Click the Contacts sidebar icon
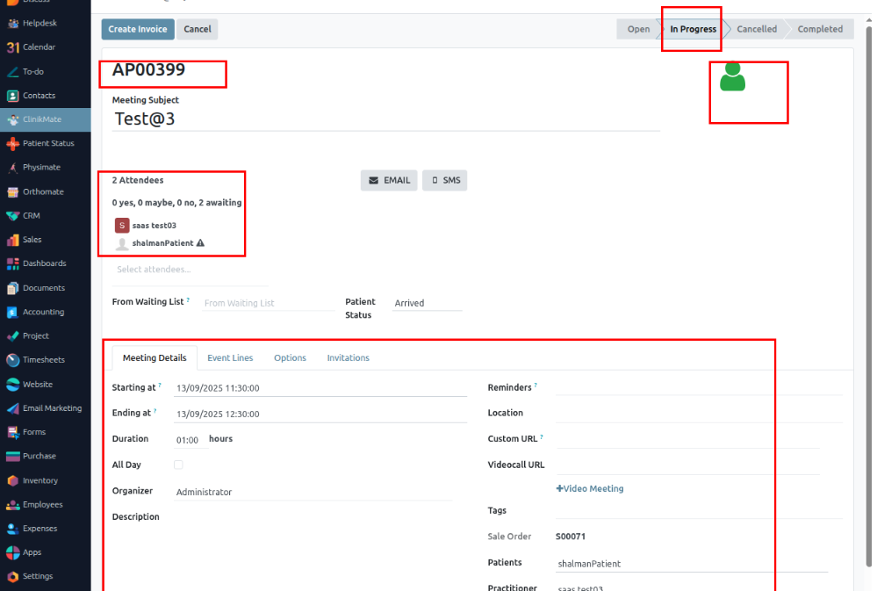Image resolution: width=877 pixels, height=591 pixels. [x=12, y=96]
